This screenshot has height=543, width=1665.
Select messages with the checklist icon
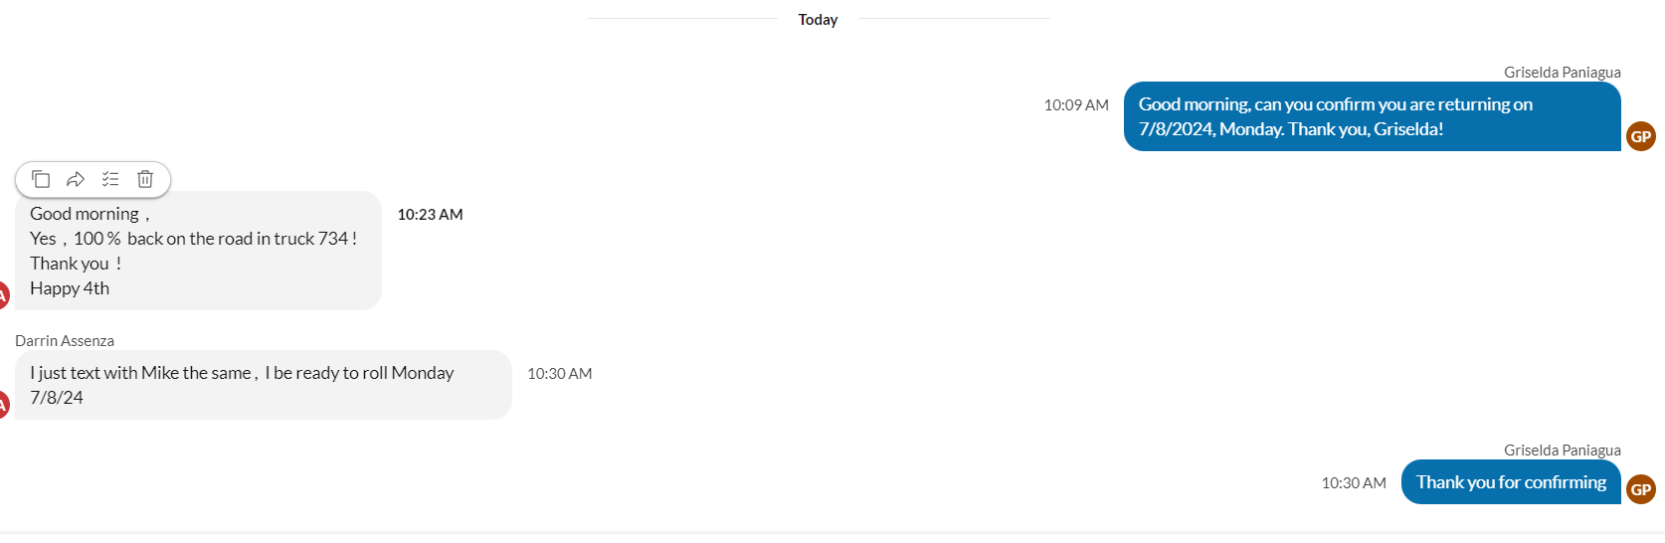[110, 179]
